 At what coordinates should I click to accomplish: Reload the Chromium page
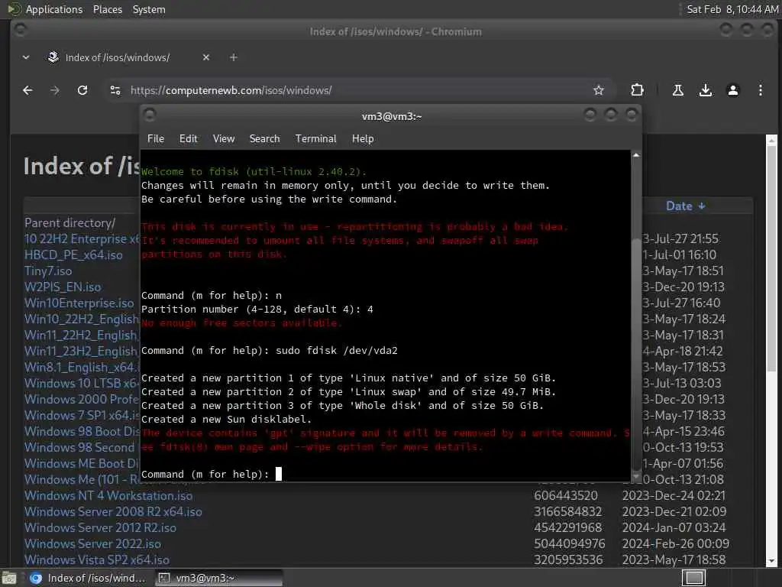coord(82,90)
